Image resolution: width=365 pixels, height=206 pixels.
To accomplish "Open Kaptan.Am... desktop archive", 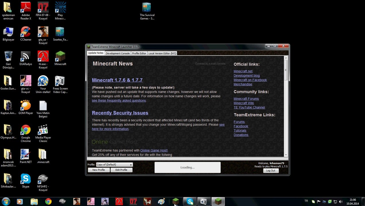I will click(x=8, y=107).
